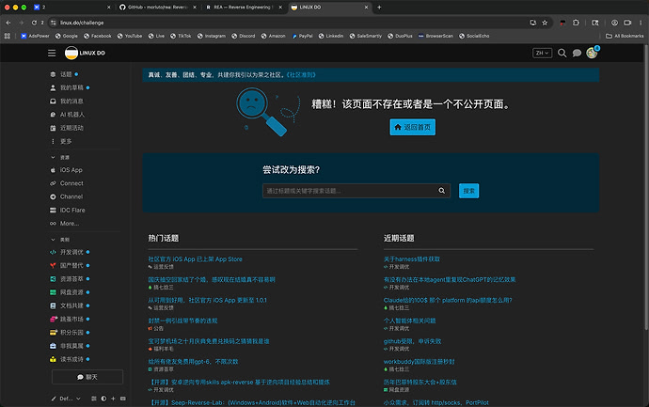Click the 聊天 chat button

coord(87,377)
